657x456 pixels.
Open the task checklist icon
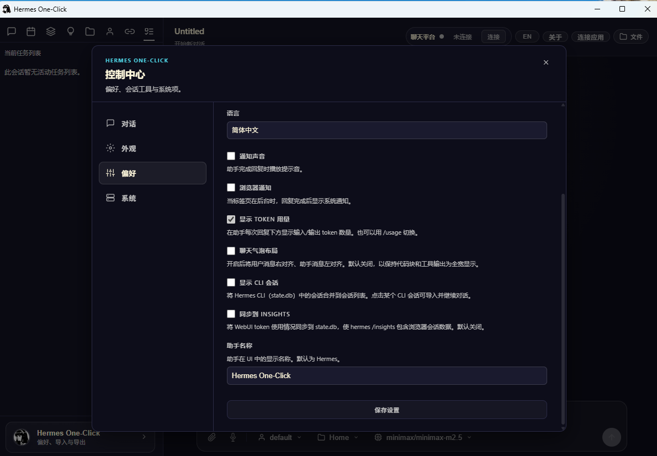(x=149, y=31)
